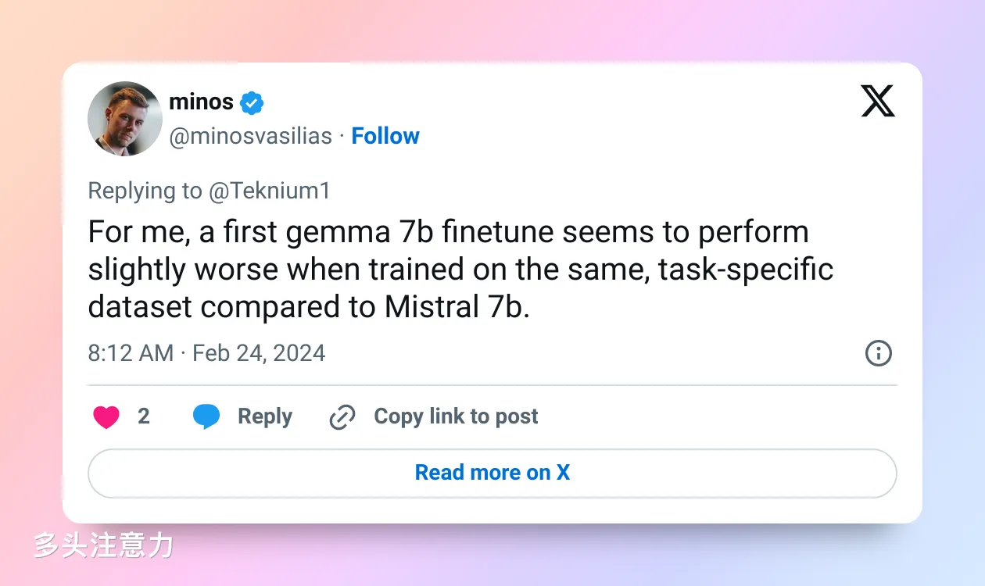Click the tweet text starting 'For me'

pyautogui.click(x=460, y=270)
